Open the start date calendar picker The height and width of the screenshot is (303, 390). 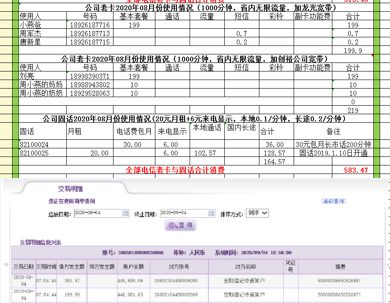(125, 213)
